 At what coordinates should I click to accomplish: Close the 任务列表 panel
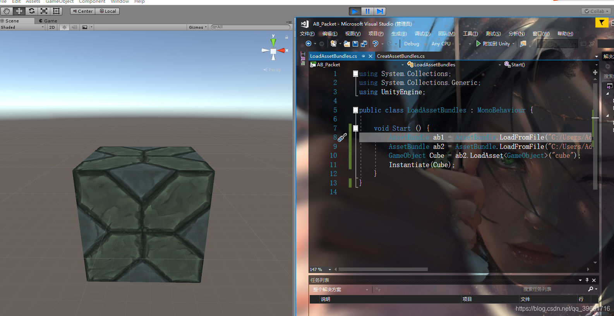[594, 280]
